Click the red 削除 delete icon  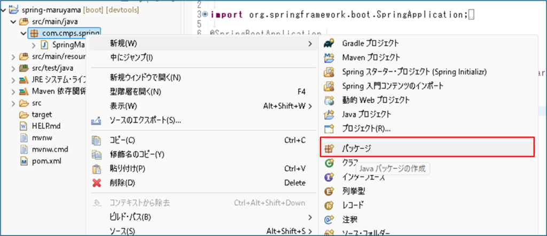(97, 183)
